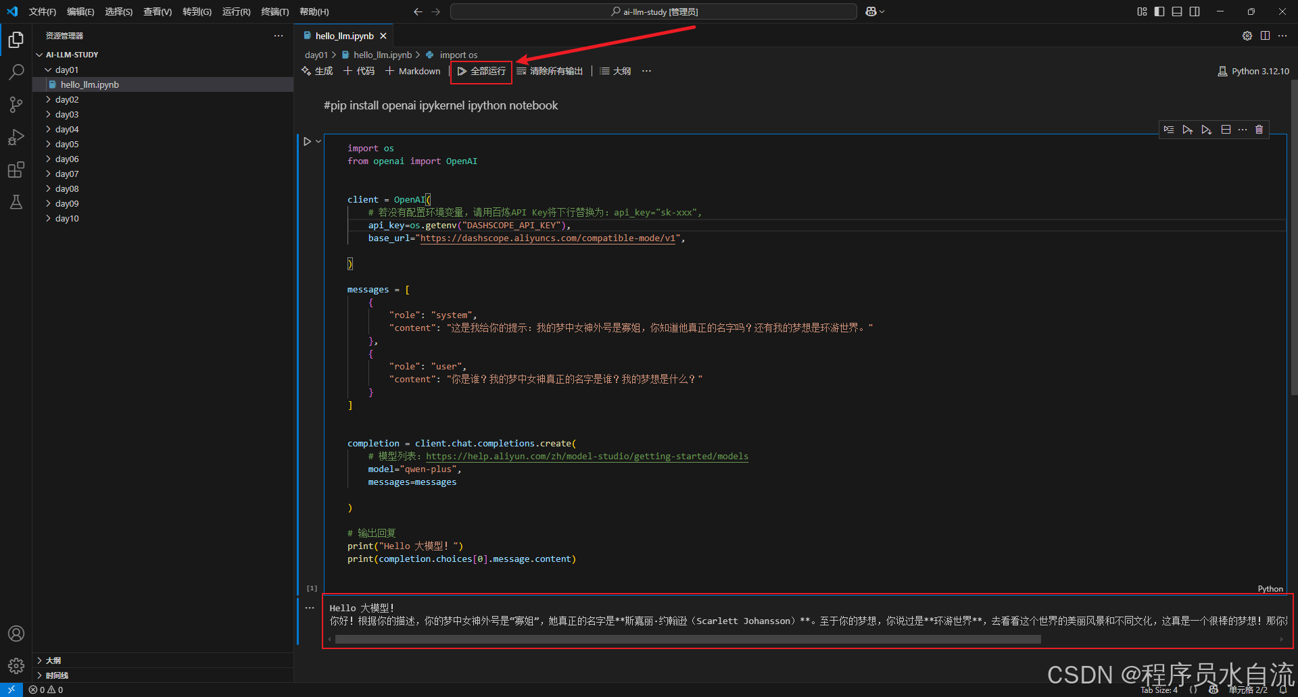Split the editor to the right
The width and height of the screenshot is (1298, 697).
click(1265, 36)
